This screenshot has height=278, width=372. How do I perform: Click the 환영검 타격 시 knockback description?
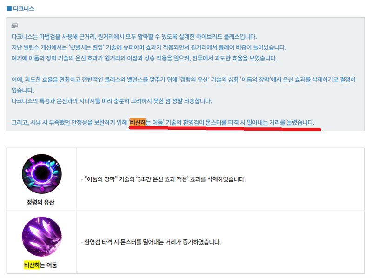[151, 242]
